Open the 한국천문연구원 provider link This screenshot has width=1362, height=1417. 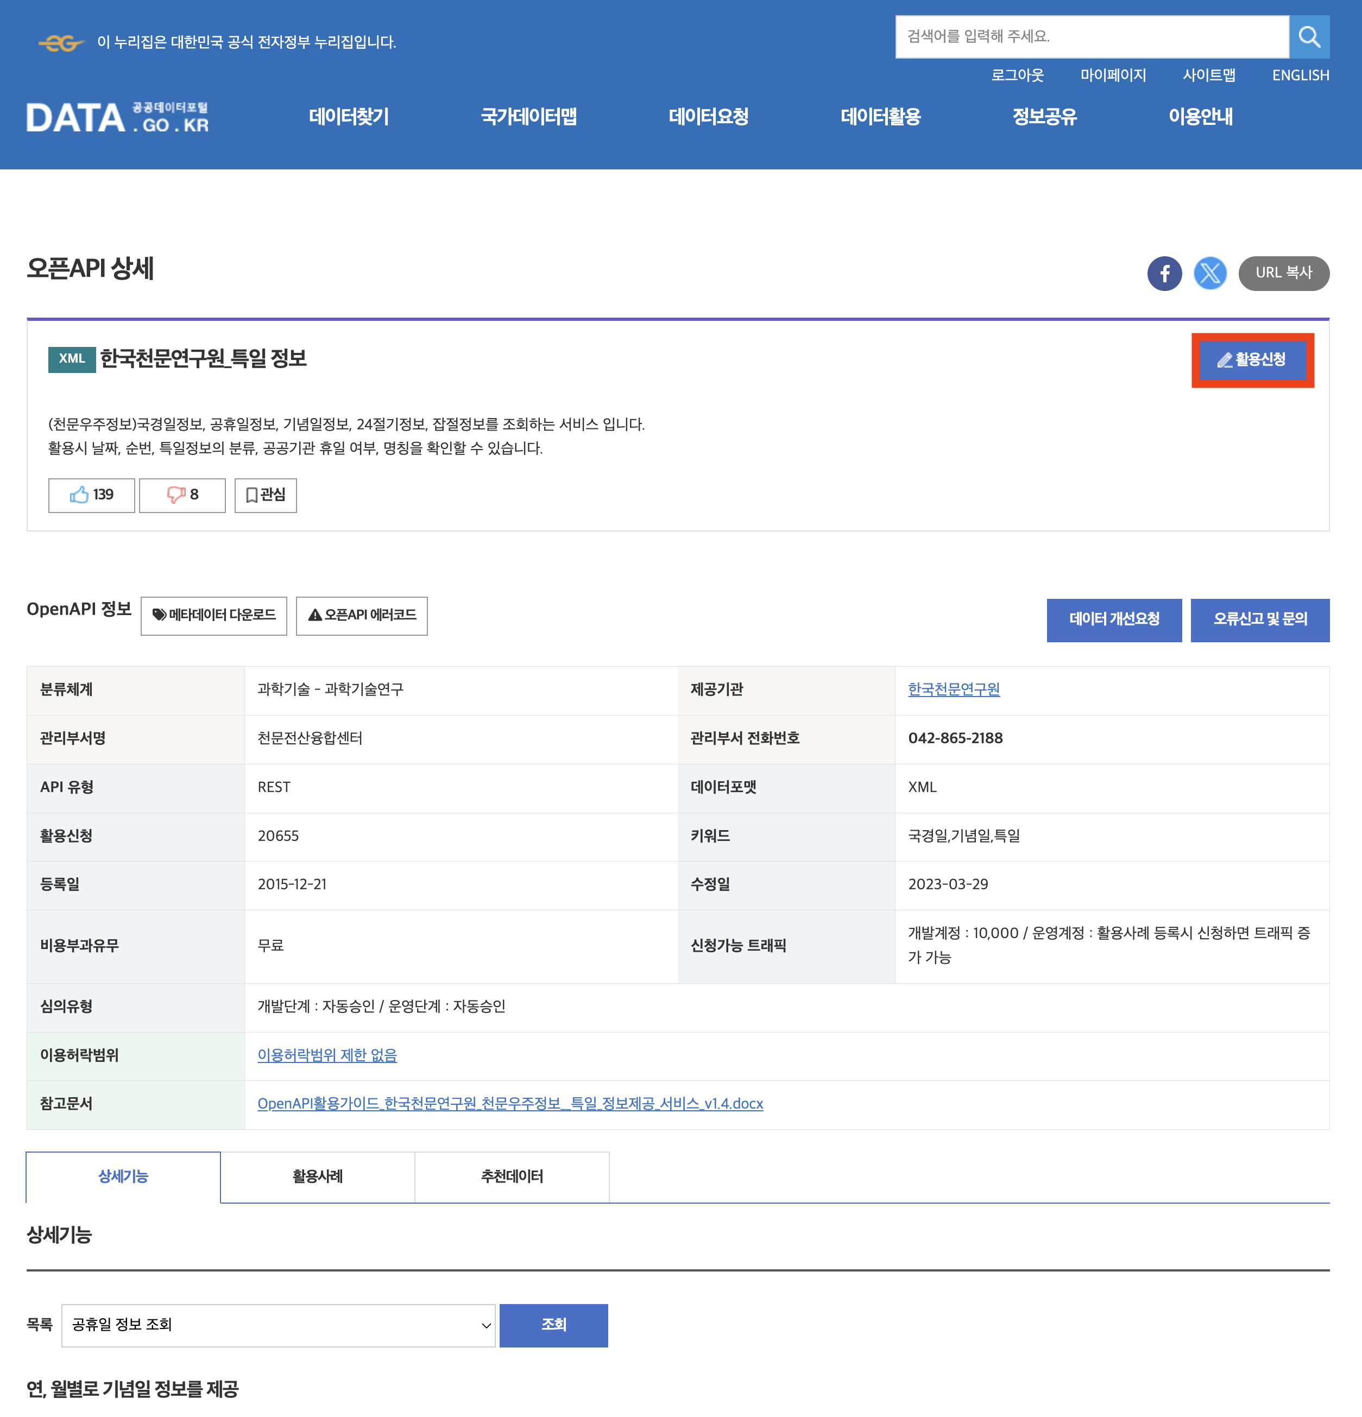[953, 689]
